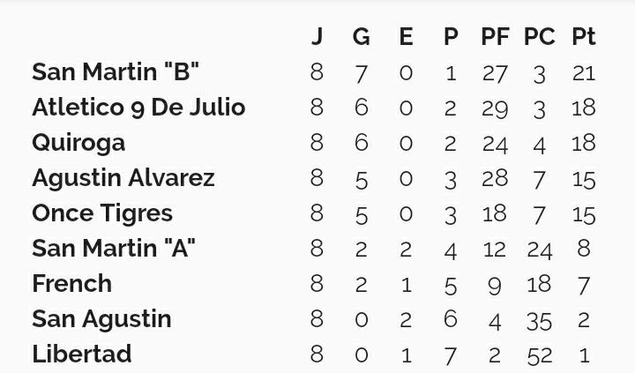
Task: Click the San Martin "B" team name
Action: point(116,72)
